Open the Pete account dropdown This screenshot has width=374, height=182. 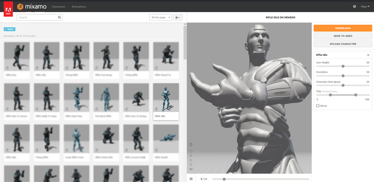click(x=365, y=6)
